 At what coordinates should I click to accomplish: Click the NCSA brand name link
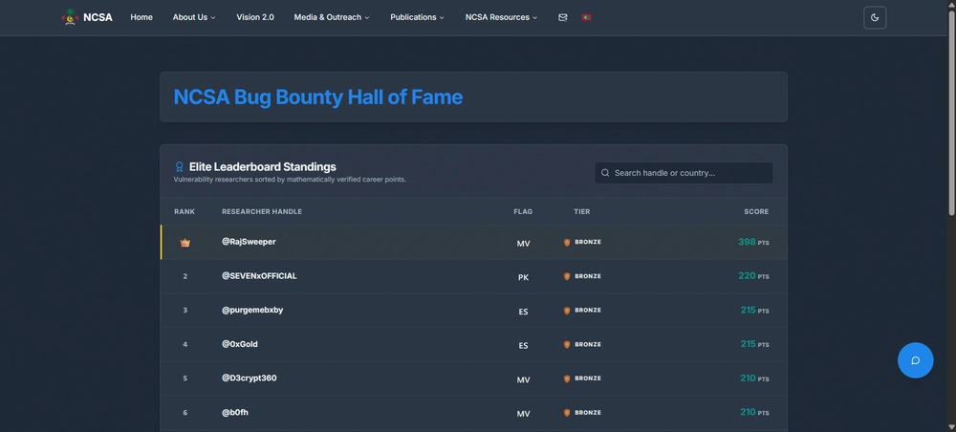pos(98,17)
